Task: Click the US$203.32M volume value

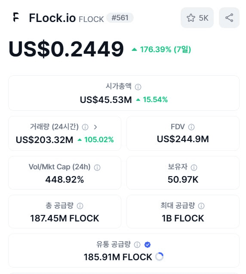Action: point(44,140)
